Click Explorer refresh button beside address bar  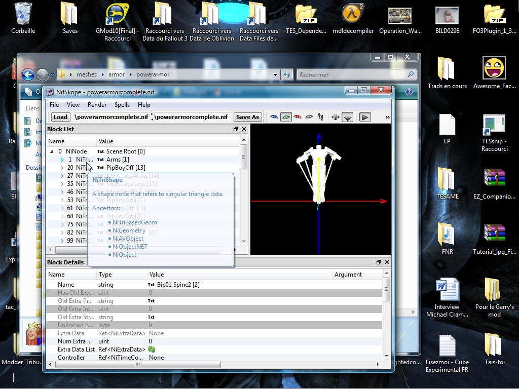click(287, 75)
